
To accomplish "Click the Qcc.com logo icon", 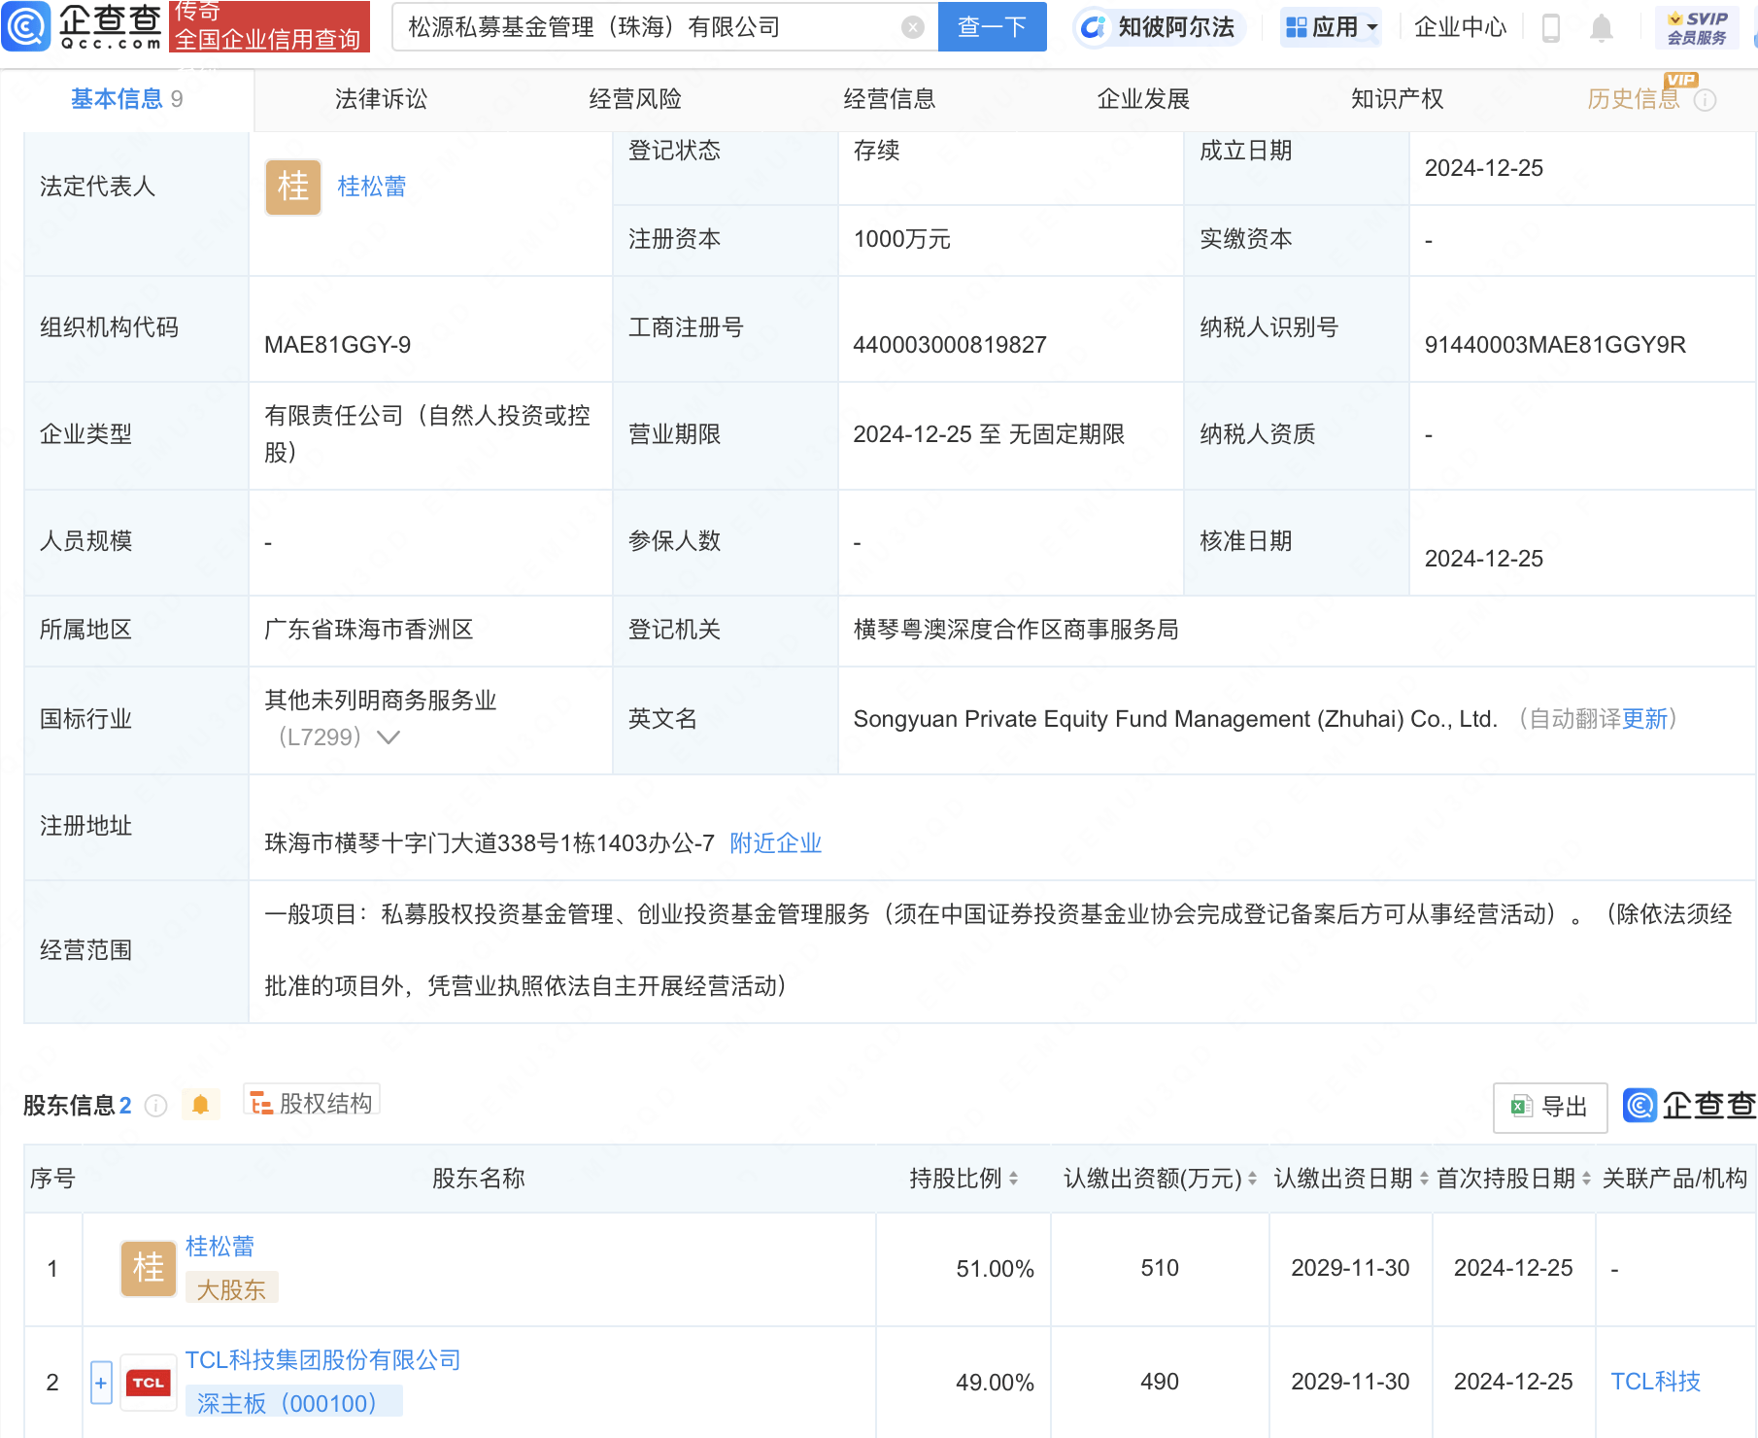I will pyautogui.click(x=26, y=26).
